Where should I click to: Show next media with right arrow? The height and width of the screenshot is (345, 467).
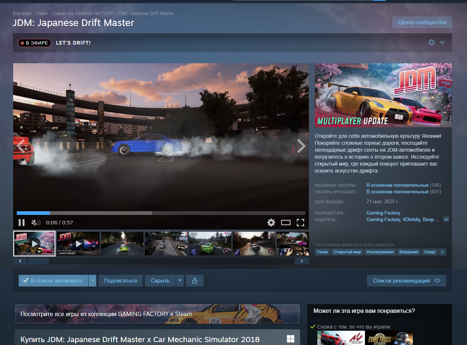pyautogui.click(x=301, y=146)
